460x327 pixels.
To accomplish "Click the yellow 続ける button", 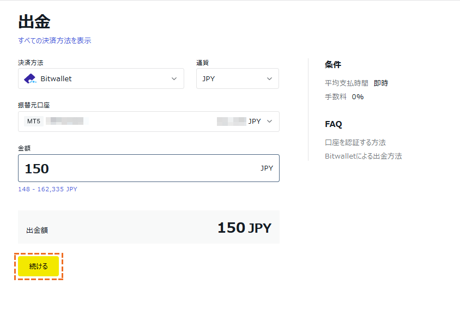I will [39, 267].
